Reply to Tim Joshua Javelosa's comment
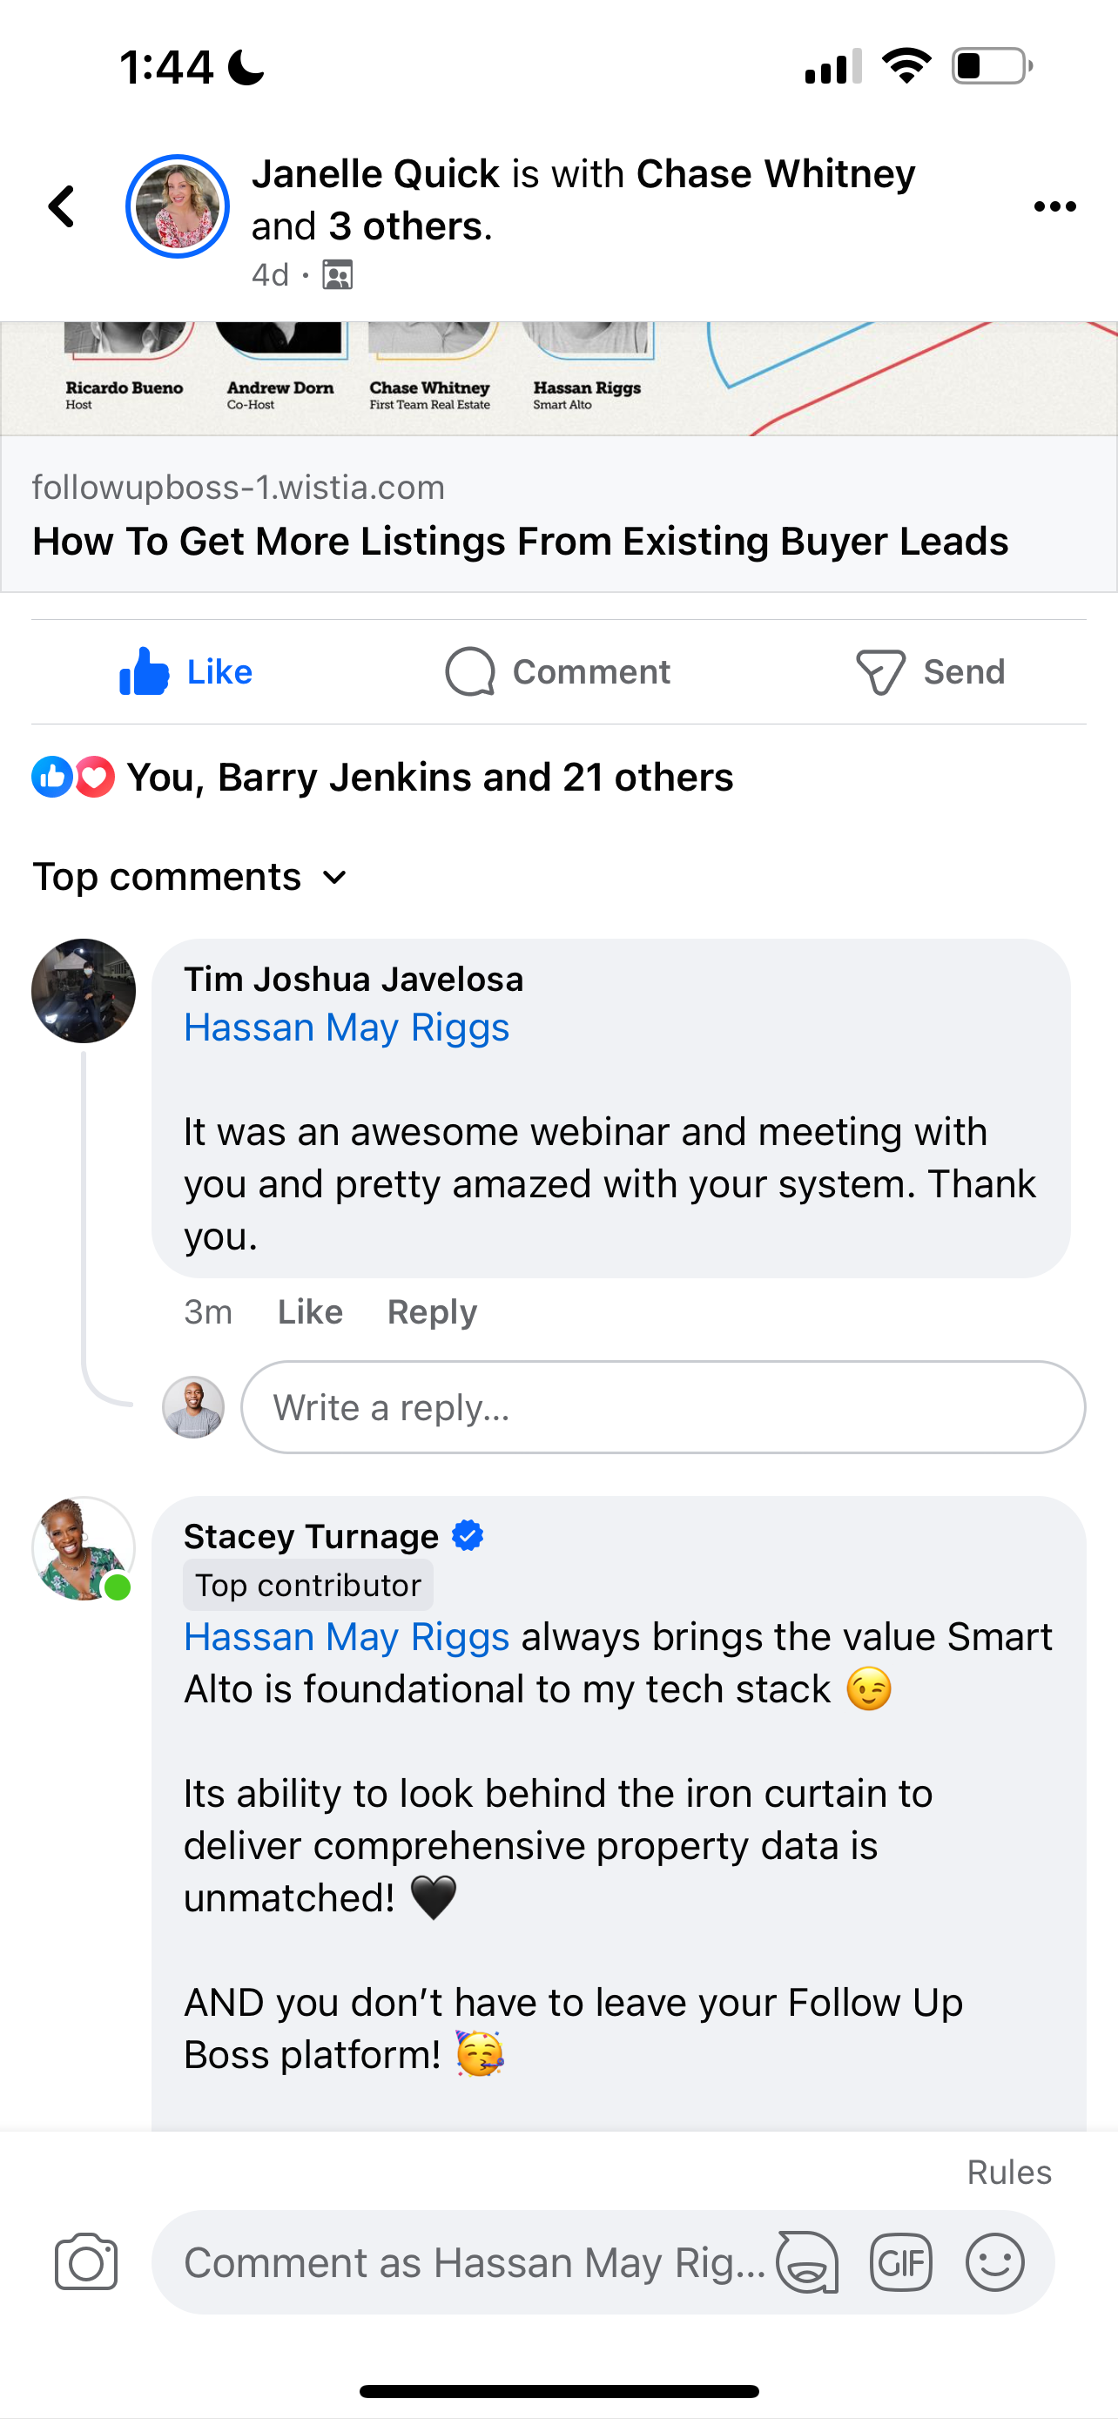This screenshot has height=2419, width=1118. tap(432, 1312)
